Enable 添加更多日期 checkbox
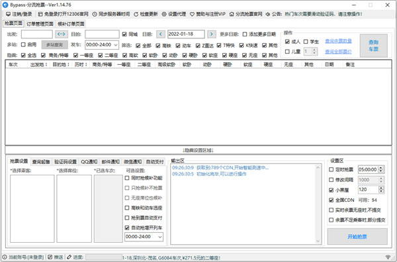 click(245, 34)
